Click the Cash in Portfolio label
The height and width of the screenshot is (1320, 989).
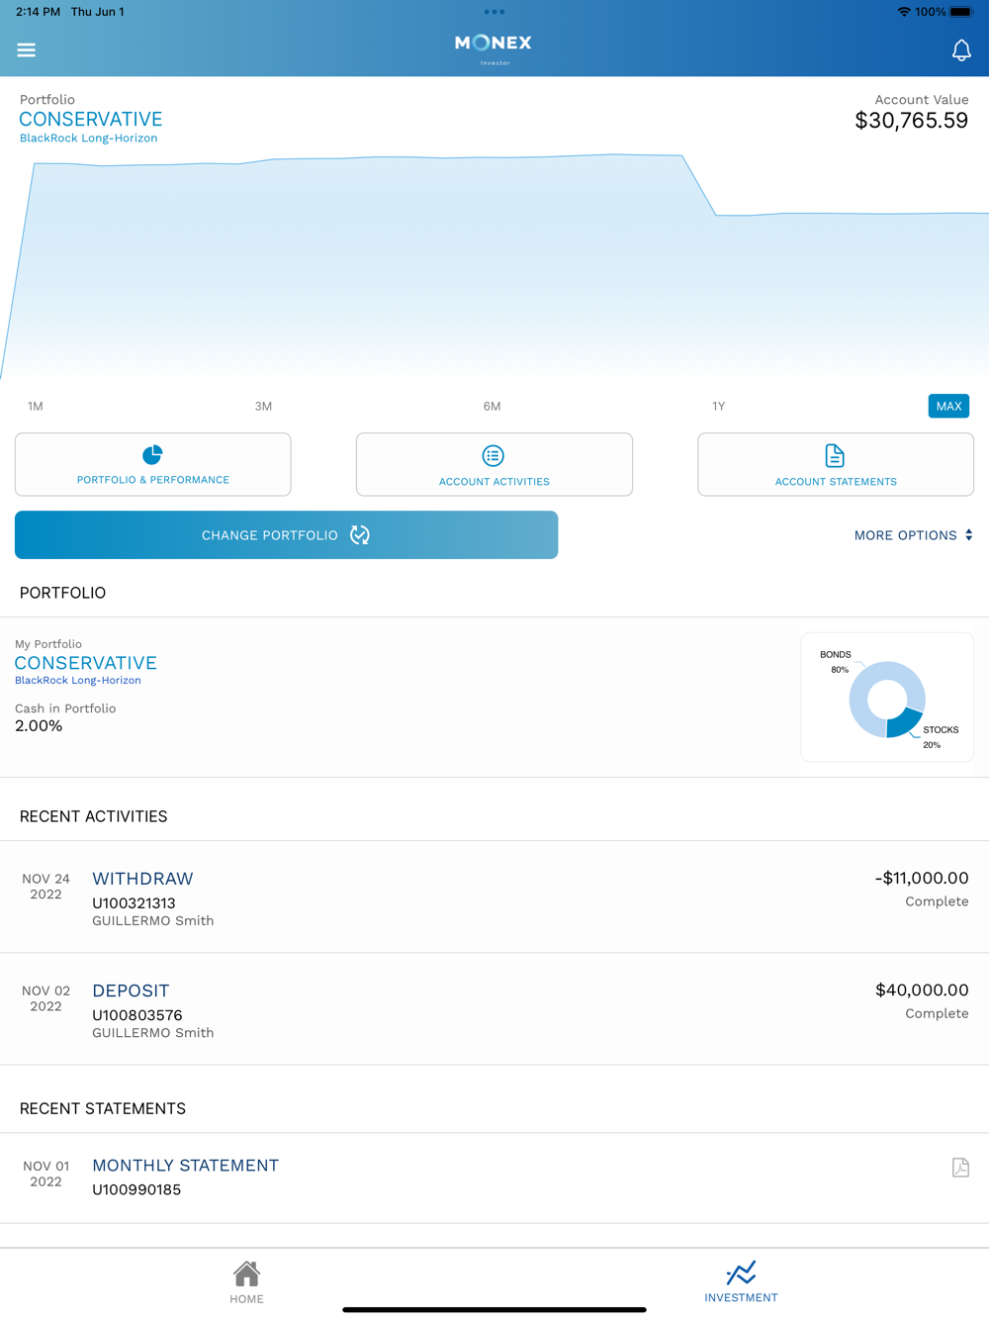(65, 708)
